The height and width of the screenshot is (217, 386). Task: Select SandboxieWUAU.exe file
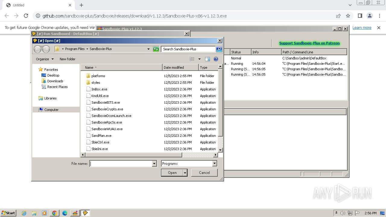tap(107, 129)
